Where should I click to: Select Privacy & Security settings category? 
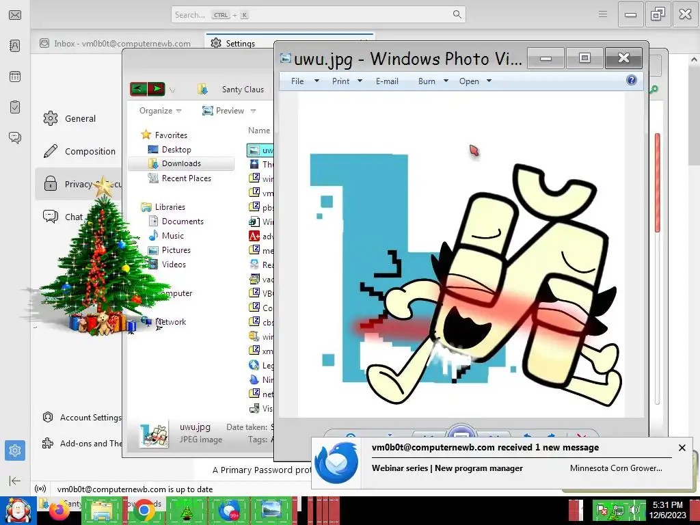(79, 184)
